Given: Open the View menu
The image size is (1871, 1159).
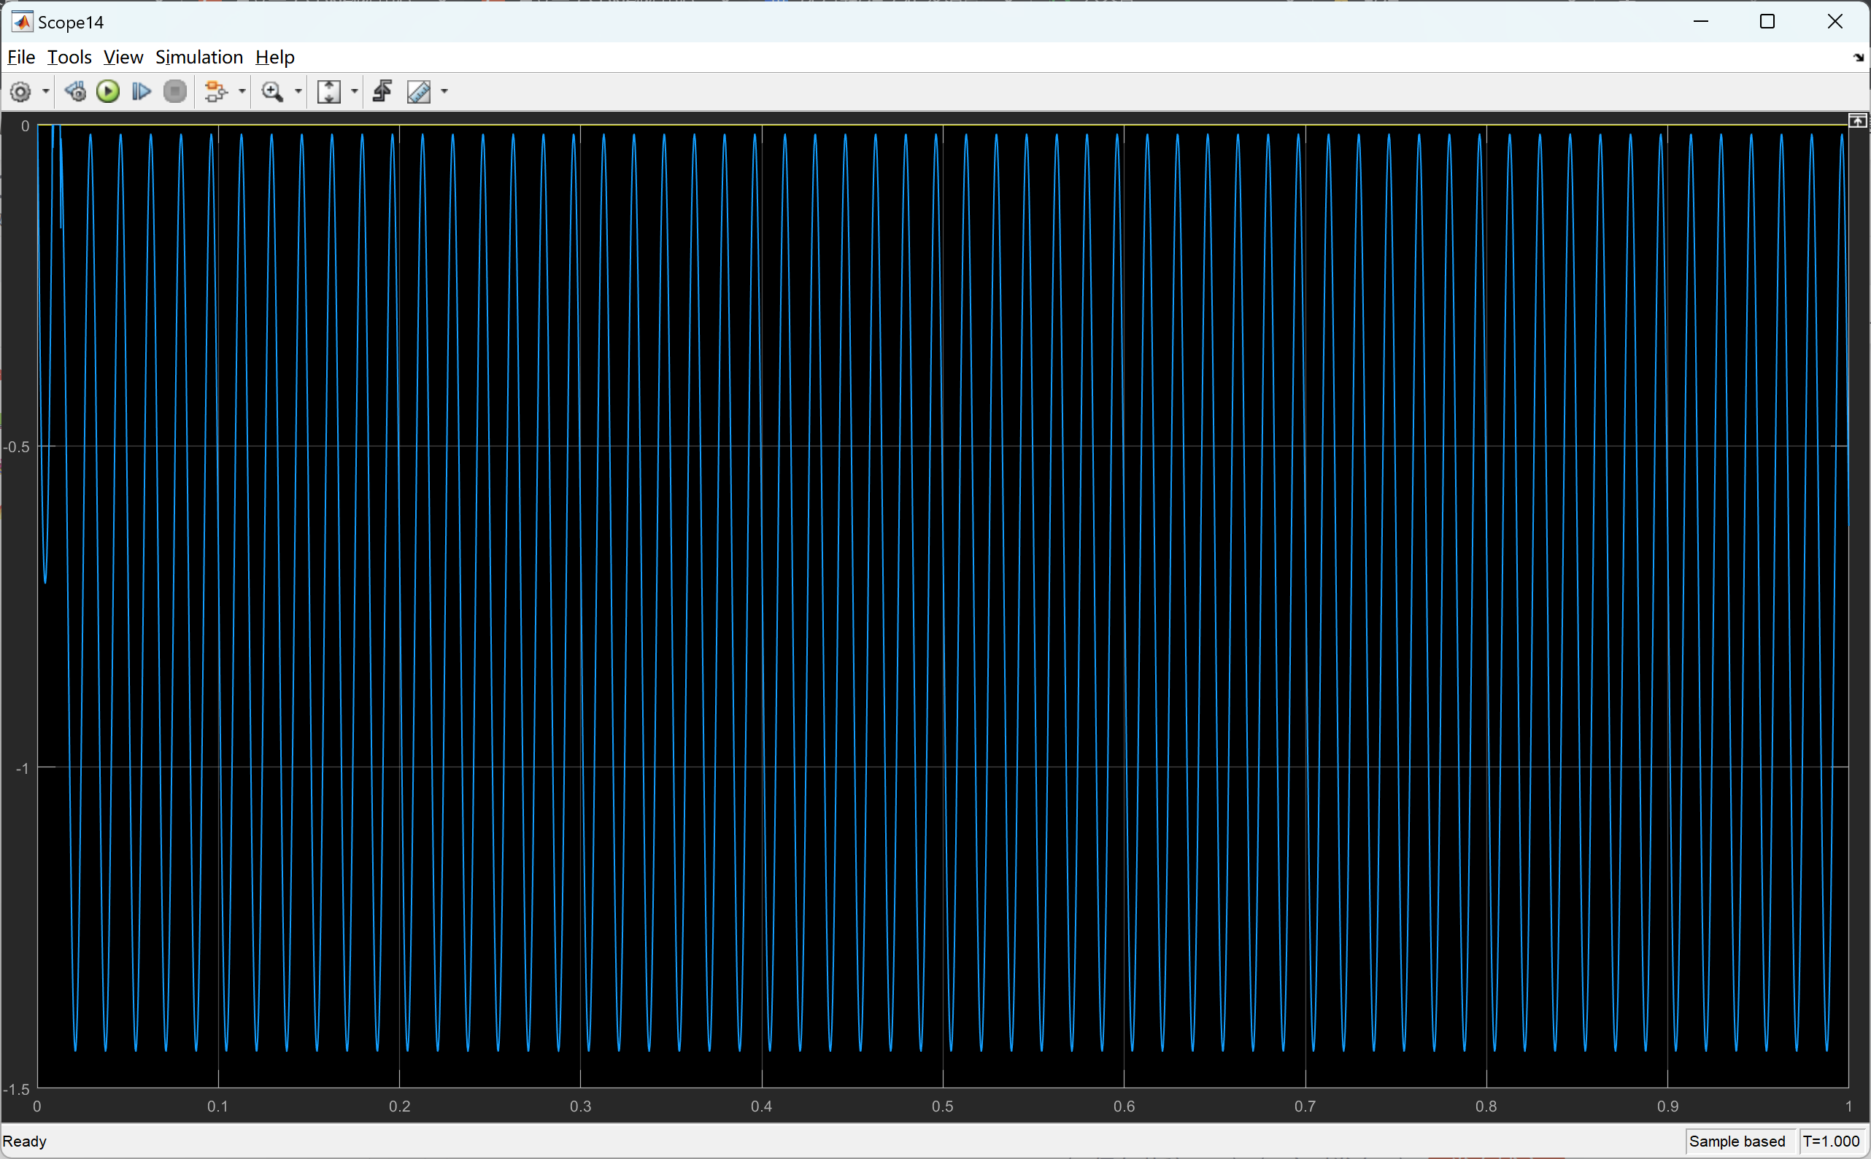Looking at the screenshot, I should tap(123, 58).
